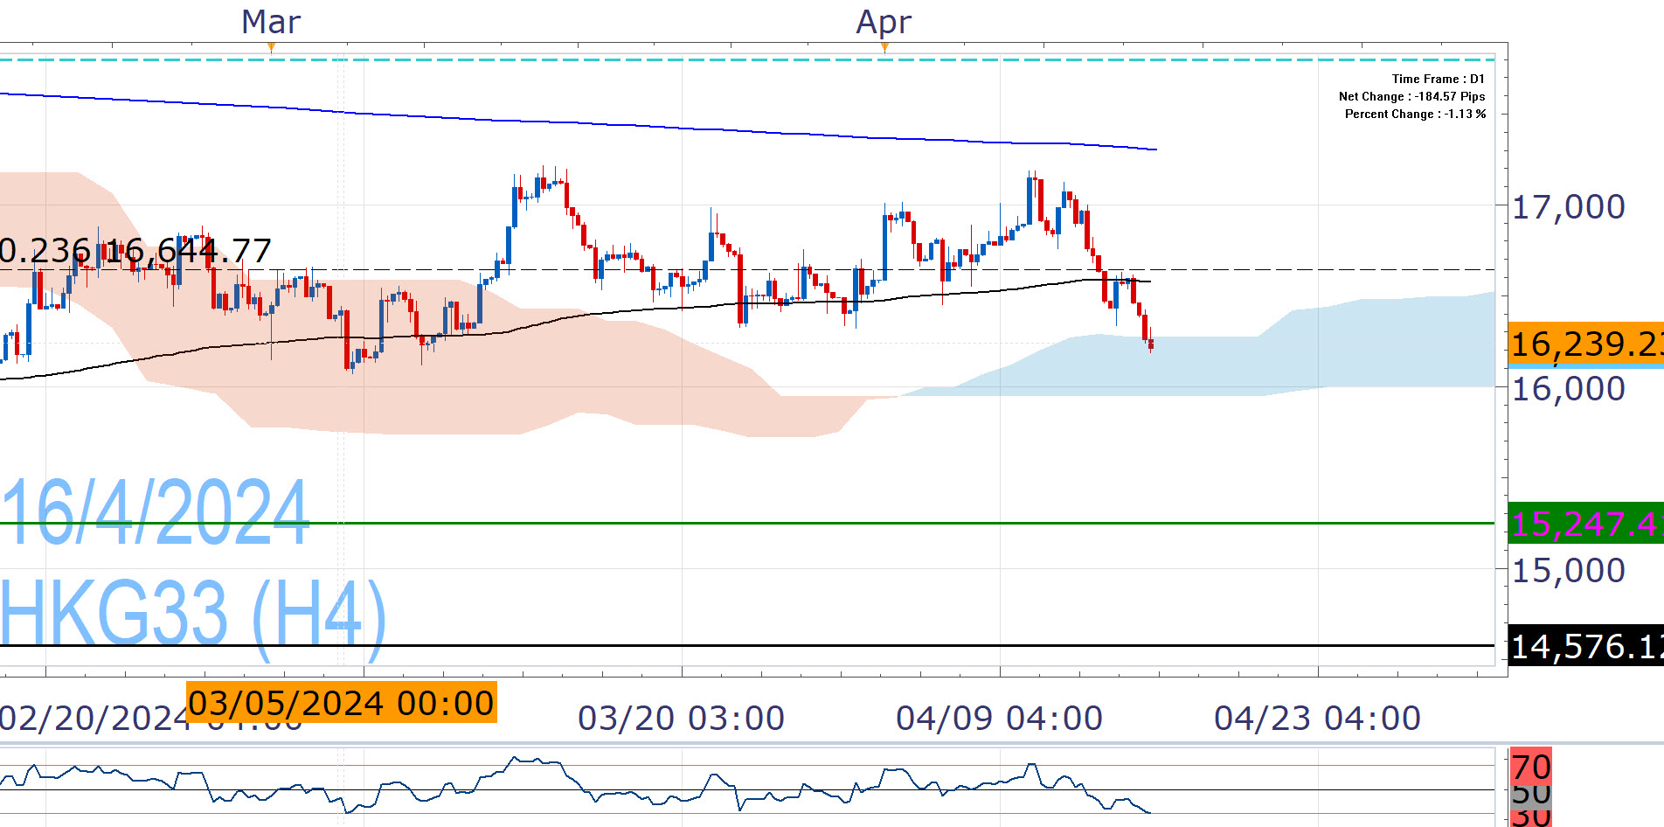The height and width of the screenshot is (827, 1664).
Task: Select the orange 16,239 current price tag
Action: click(x=1585, y=344)
